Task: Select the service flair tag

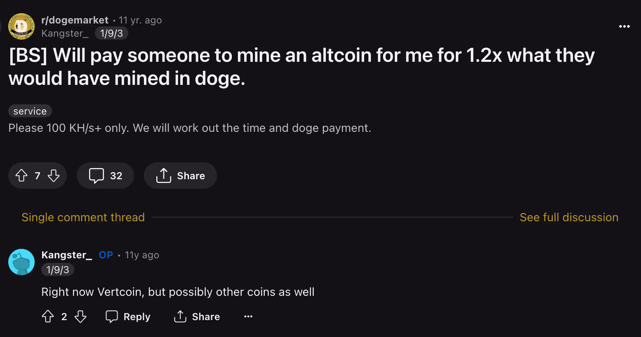Action: tap(30, 110)
